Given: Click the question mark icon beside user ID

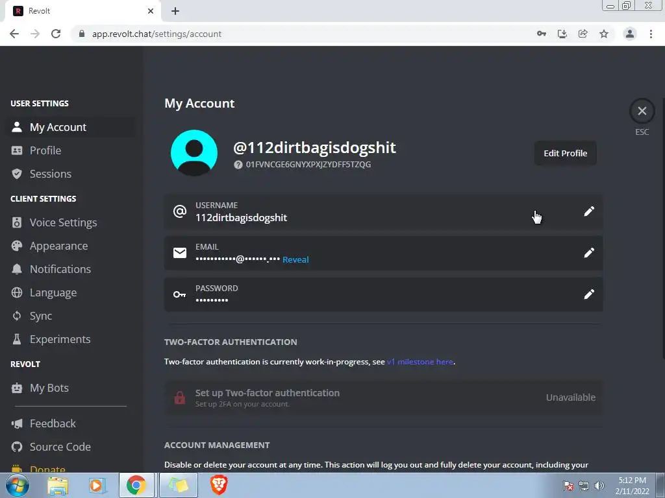Looking at the screenshot, I should coord(238,165).
